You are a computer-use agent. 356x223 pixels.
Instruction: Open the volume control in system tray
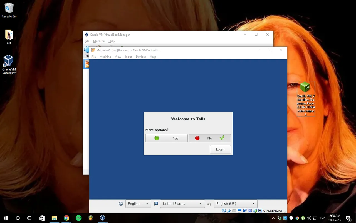pyautogui.click(x=309, y=218)
